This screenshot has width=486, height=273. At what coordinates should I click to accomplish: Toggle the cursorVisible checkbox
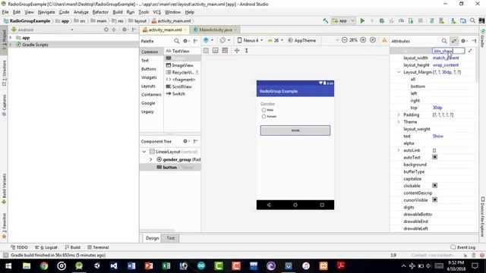click(435, 200)
